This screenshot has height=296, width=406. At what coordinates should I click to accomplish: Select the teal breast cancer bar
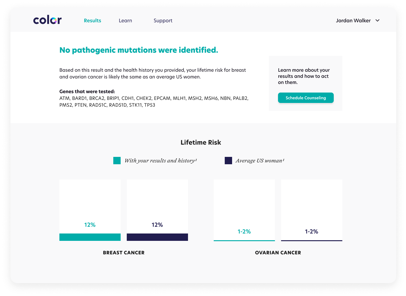pos(90,237)
